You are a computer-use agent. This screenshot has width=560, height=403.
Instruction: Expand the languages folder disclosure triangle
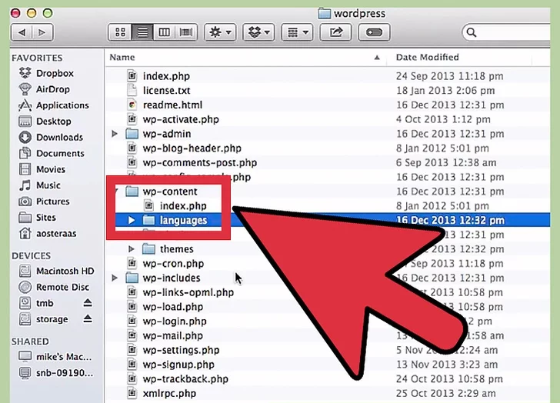point(132,221)
